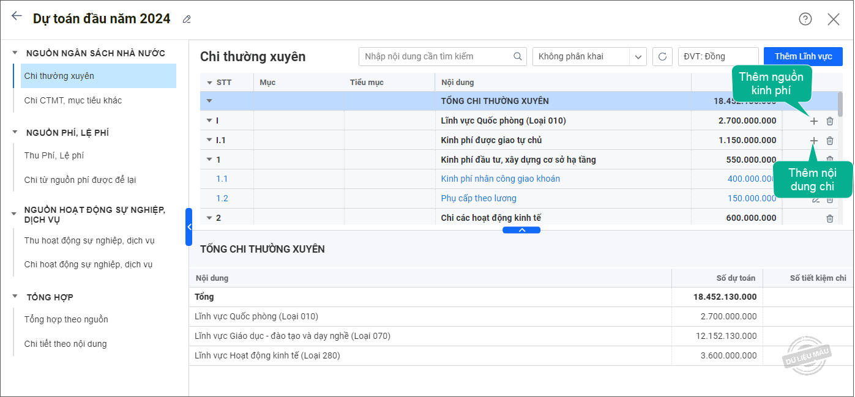The width and height of the screenshot is (855, 397).
Task: Click the pencil icon to rename the estimate
Action: 187,20
